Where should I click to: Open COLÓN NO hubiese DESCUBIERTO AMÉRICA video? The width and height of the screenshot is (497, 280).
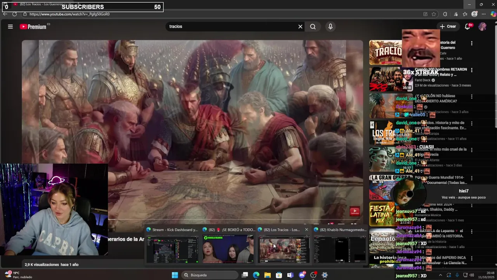click(x=436, y=98)
